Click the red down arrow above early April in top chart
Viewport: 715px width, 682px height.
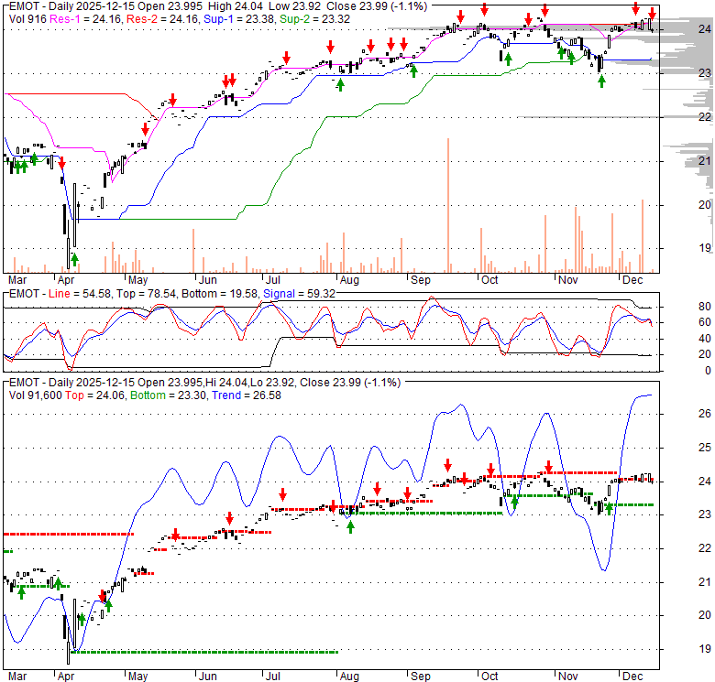(x=61, y=162)
